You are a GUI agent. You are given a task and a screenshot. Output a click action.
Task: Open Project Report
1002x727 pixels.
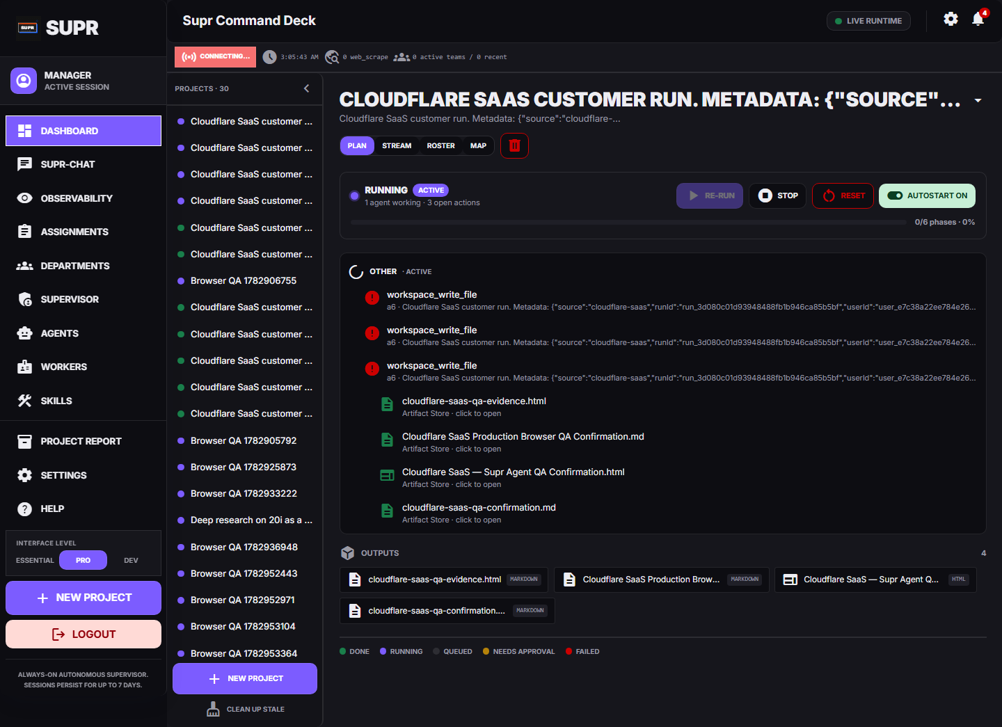pos(83,441)
